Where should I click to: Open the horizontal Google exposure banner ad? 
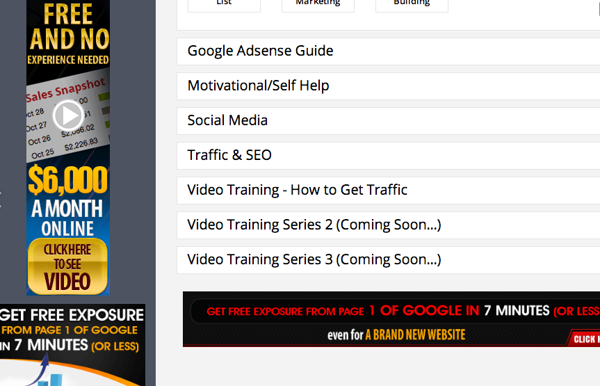391,319
